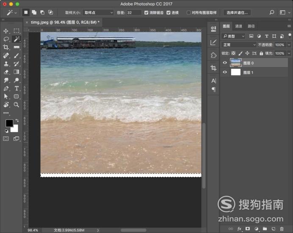This screenshot has height=233, width=293.
Task: Switch to 图层 Layers tab
Action: point(226,26)
